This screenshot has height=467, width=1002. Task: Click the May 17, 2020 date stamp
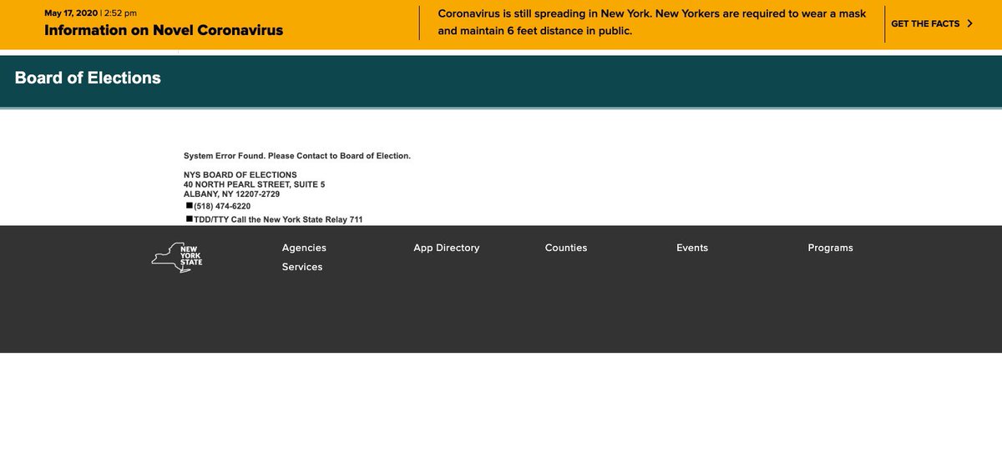pyautogui.click(x=71, y=13)
